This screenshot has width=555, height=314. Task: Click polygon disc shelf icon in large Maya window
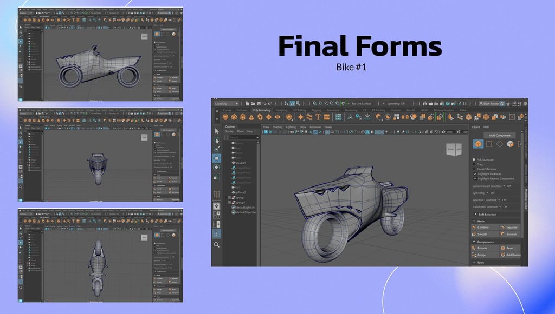[277, 117]
